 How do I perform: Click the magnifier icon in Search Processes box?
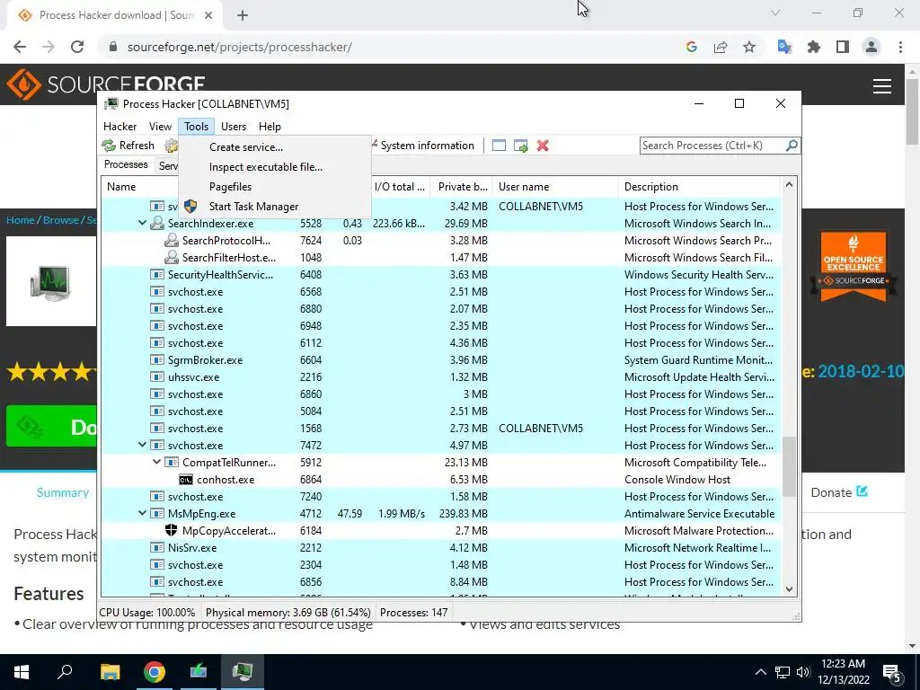pyautogui.click(x=792, y=145)
